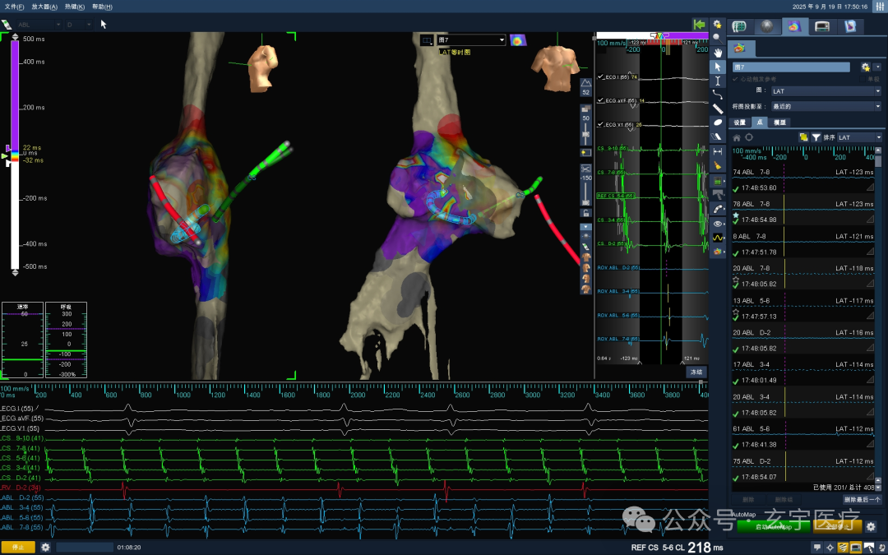Open the green monitor tool menu
888x555 pixels.
coord(718,181)
